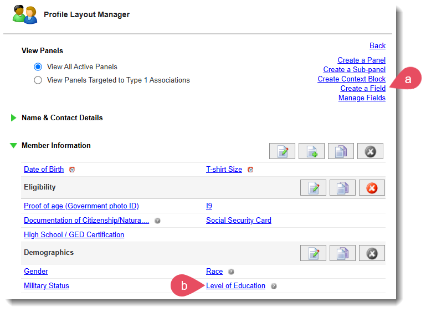The image size is (426, 312).
Task: Edit the Eligibility sub-panel
Action: [313, 187]
